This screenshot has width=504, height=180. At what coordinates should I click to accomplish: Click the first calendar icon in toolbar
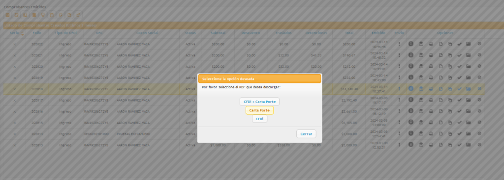pyautogui.click(x=7, y=15)
